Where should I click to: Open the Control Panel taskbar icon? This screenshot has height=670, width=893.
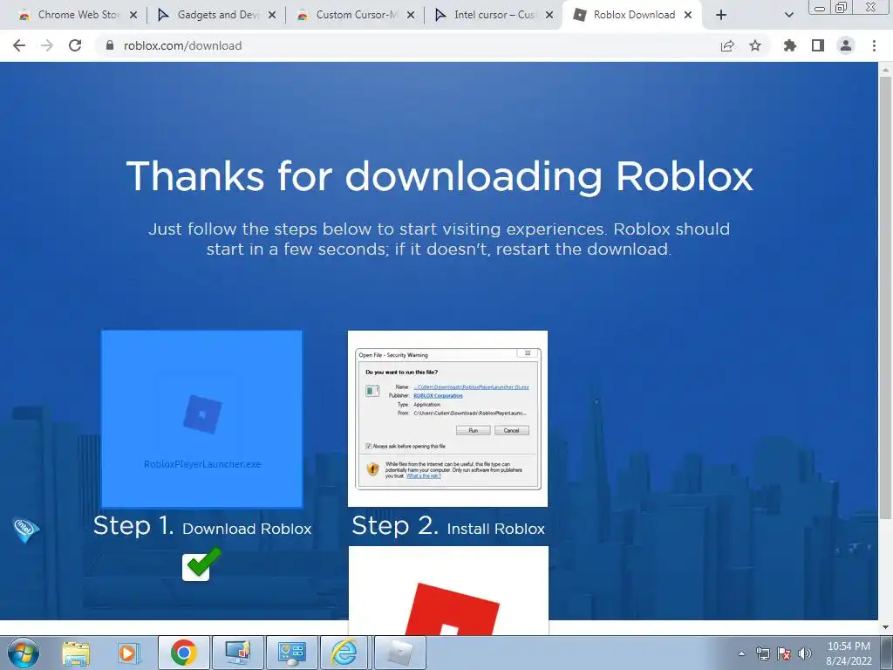tap(291, 653)
